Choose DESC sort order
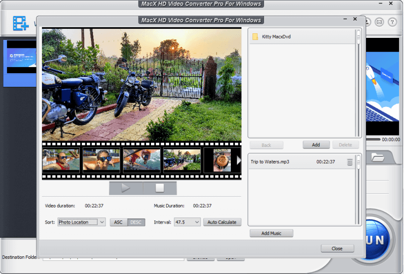 point(136,222)
